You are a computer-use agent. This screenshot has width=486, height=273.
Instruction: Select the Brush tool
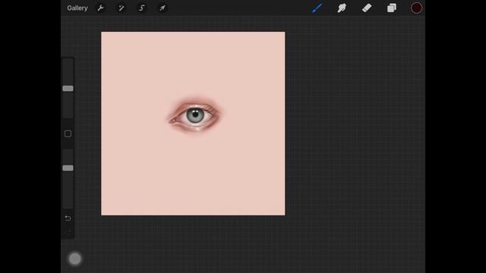(317, 8)
